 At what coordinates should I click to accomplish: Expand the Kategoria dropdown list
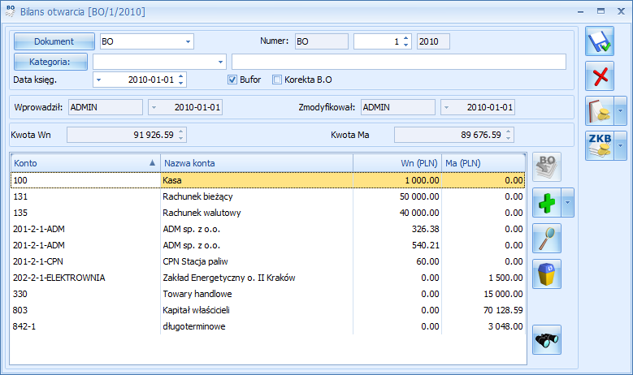click(220, 62)
